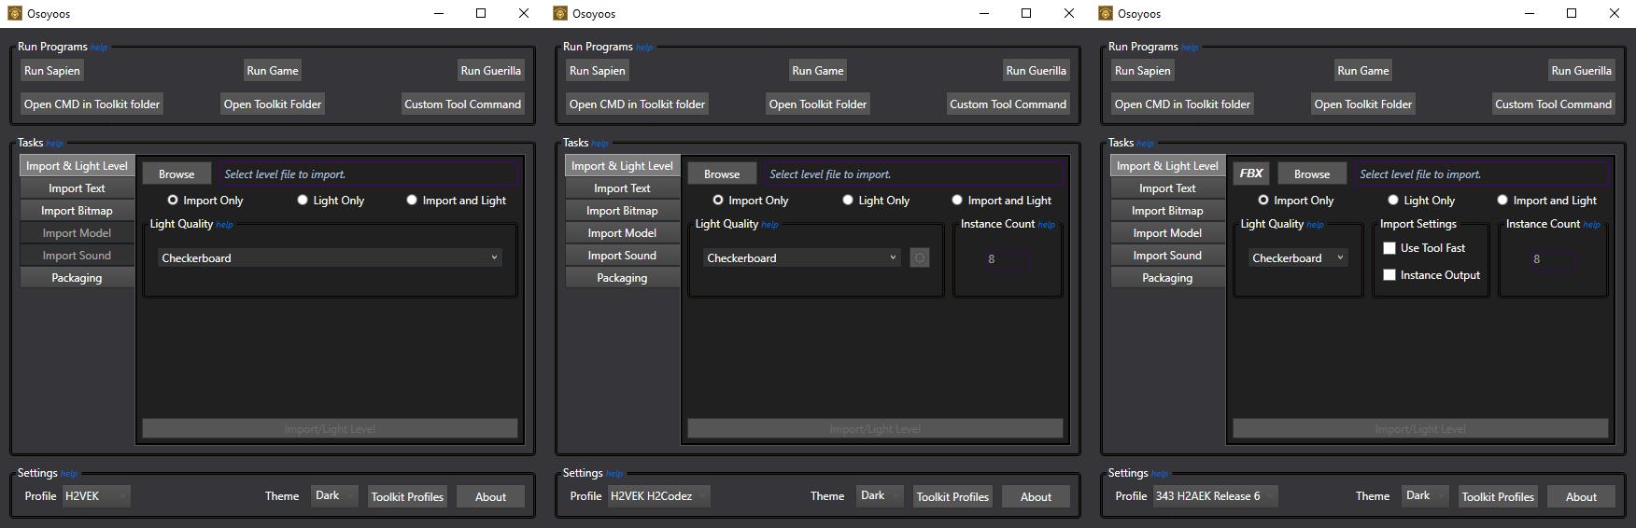Click Open Toolkit Folder in middle window
Image resolution: width=1636 pixels, height=528 pixels.
point(818,104)
